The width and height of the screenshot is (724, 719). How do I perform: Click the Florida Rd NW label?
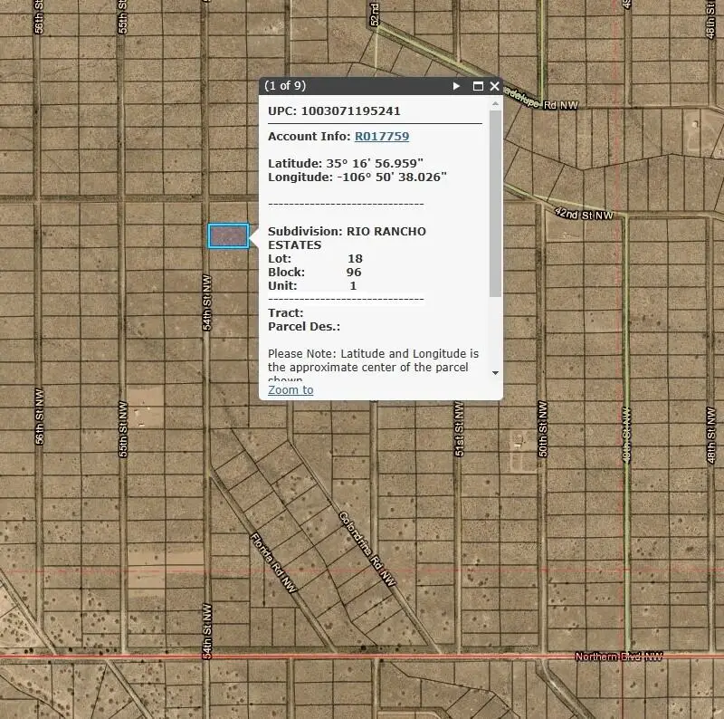273,562
